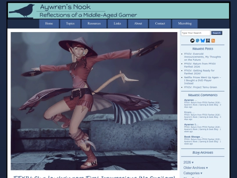Open the Contact page
Image resolution: width=237 pixels, height=178 pixels.
point(160,24)
